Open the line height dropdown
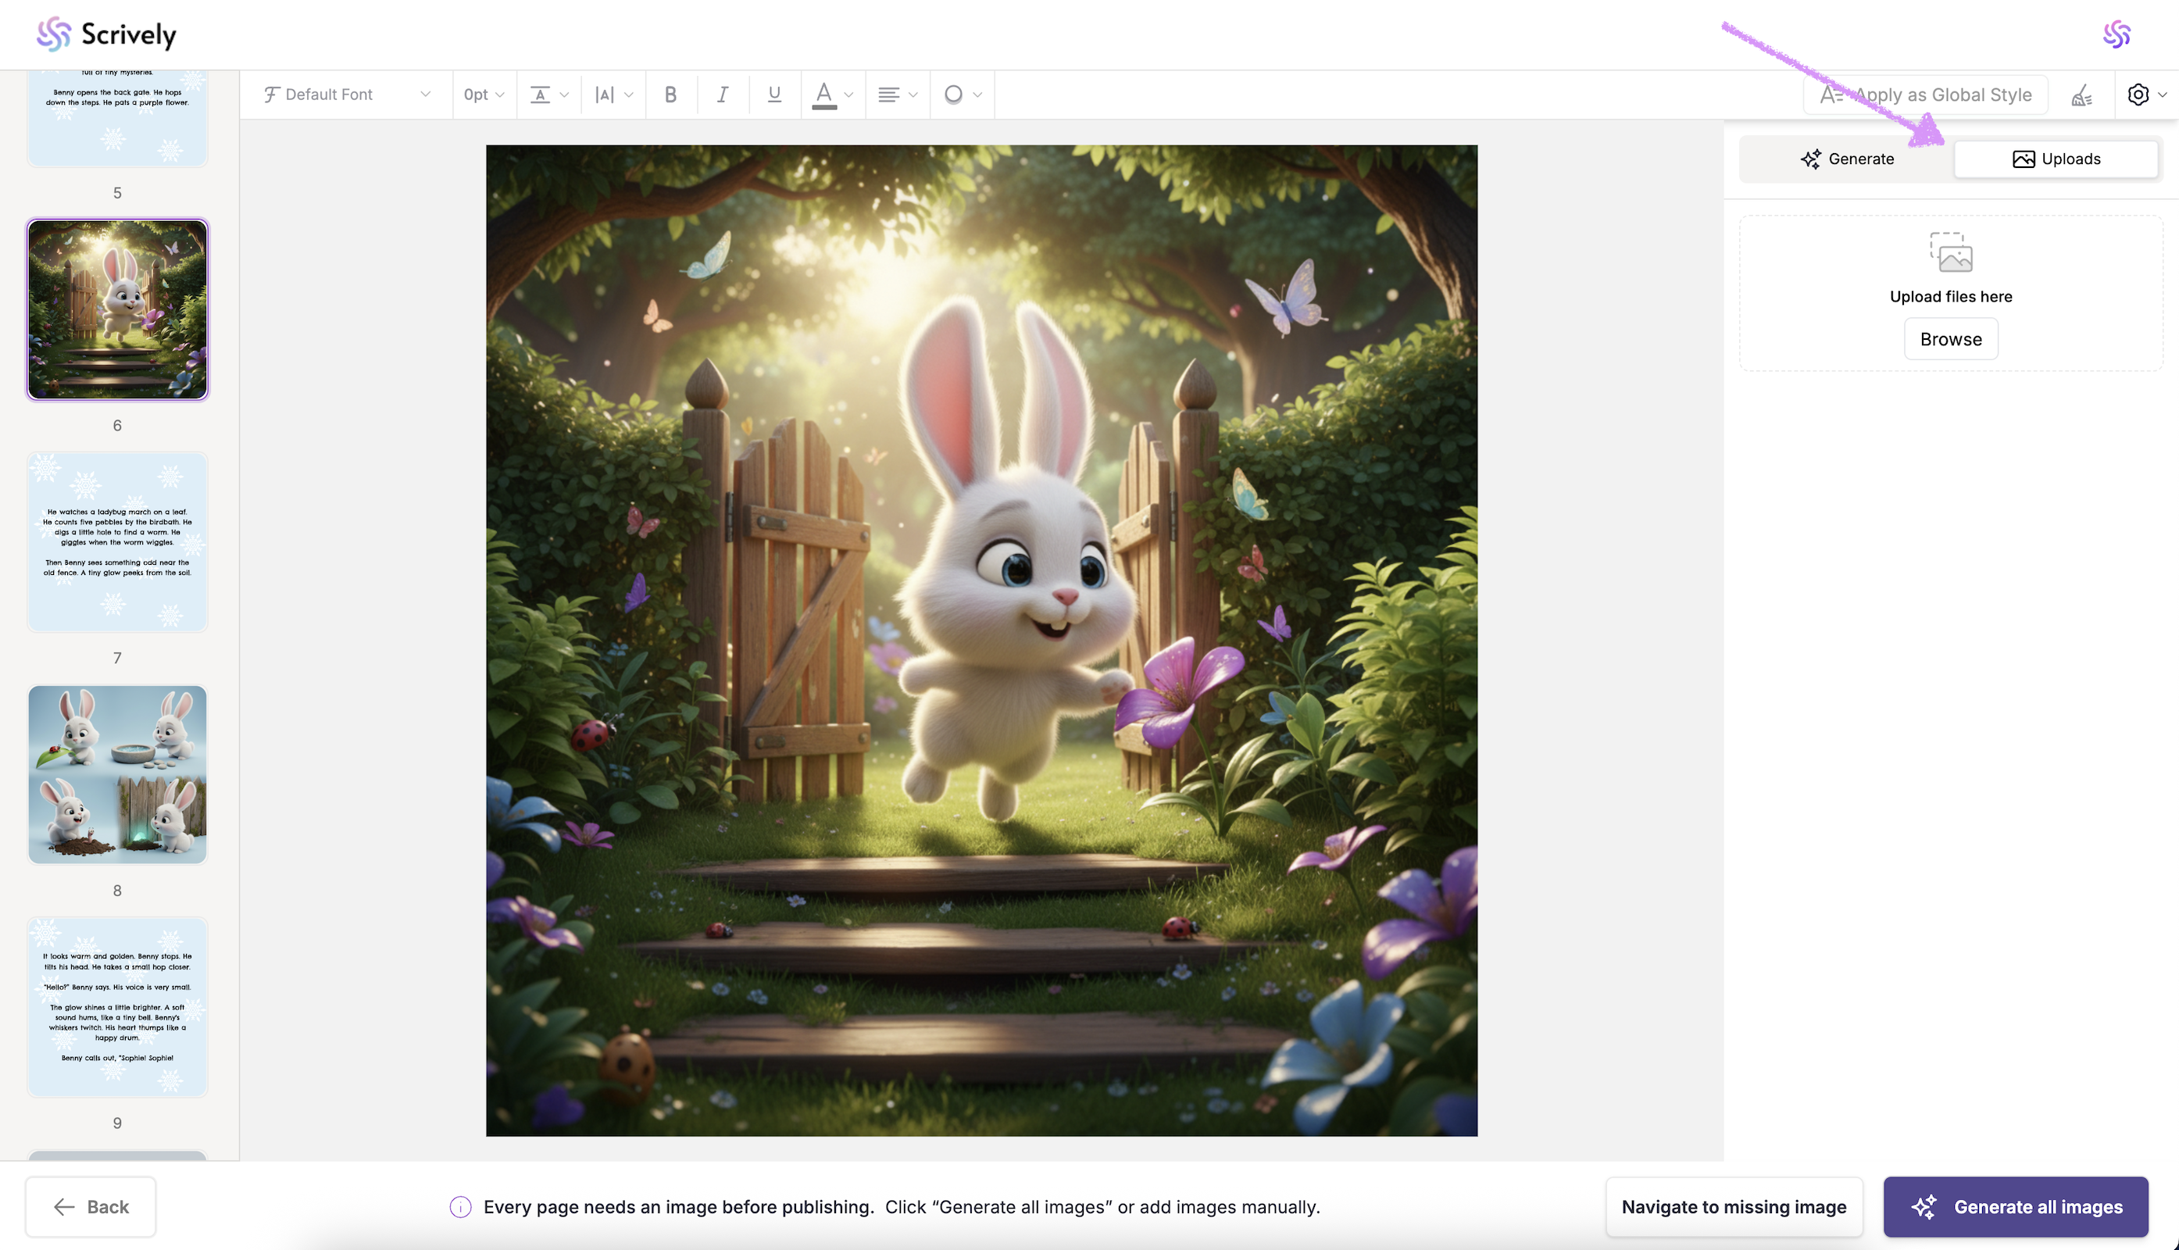The width and height of the screenshot is (2179, 1250). point(548,95)
